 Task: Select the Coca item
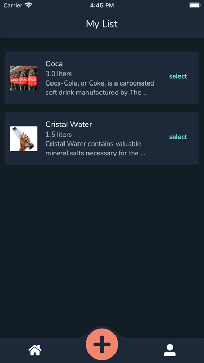[178, 76]
